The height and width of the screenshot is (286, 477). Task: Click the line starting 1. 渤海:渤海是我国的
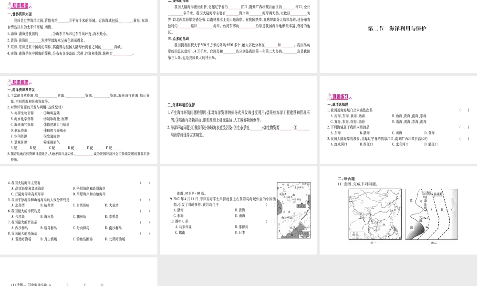(x=58, y=34)
